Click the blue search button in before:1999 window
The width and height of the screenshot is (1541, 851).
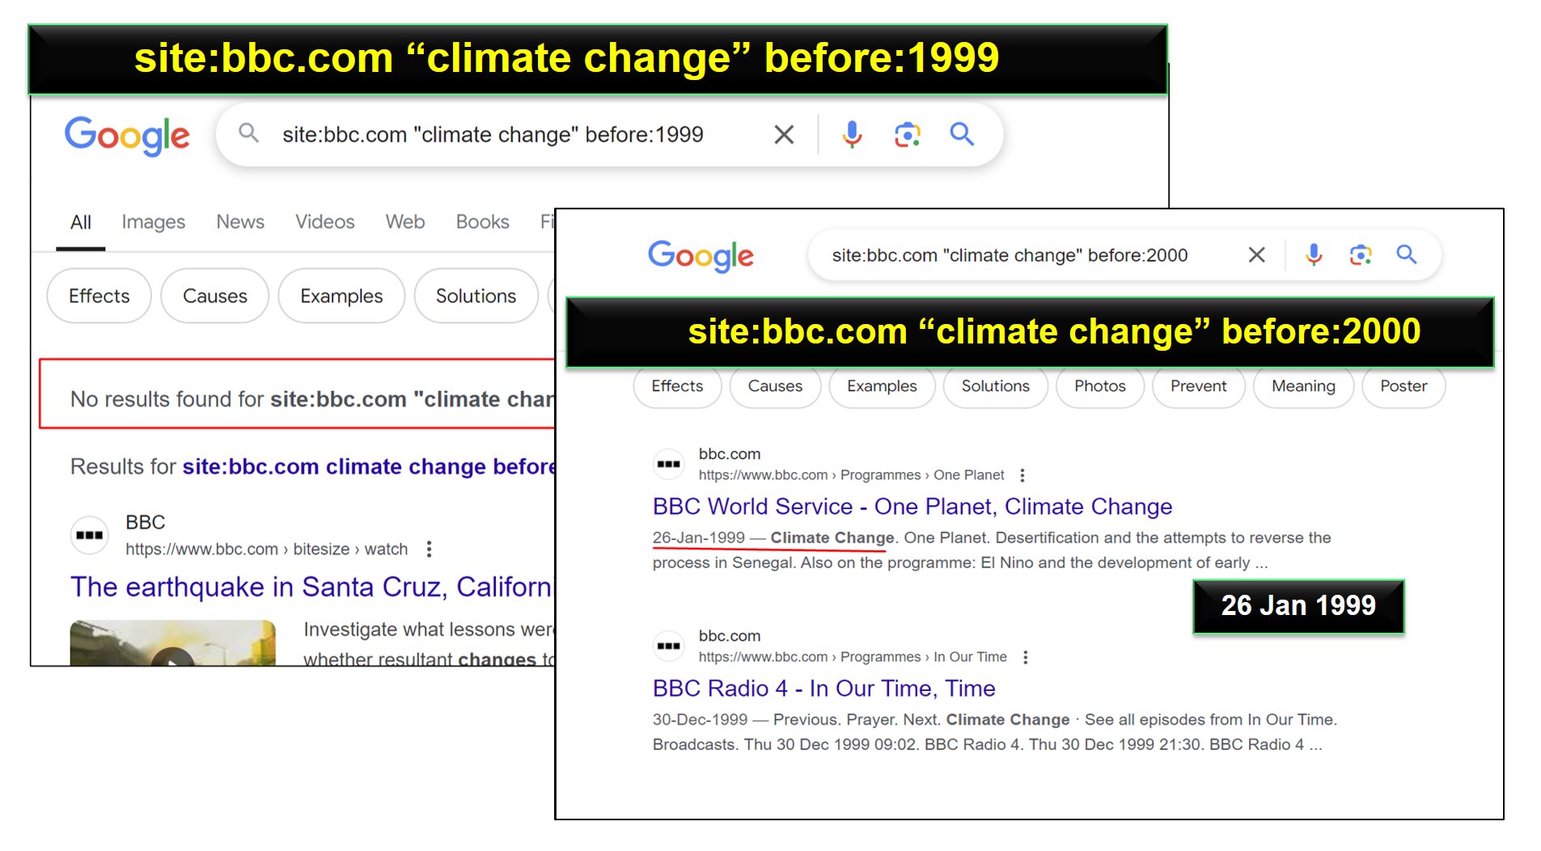(962, 133)
